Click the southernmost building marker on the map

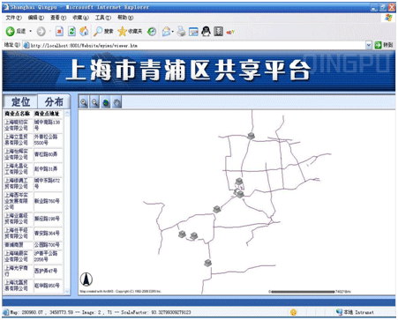click(207, 263)
